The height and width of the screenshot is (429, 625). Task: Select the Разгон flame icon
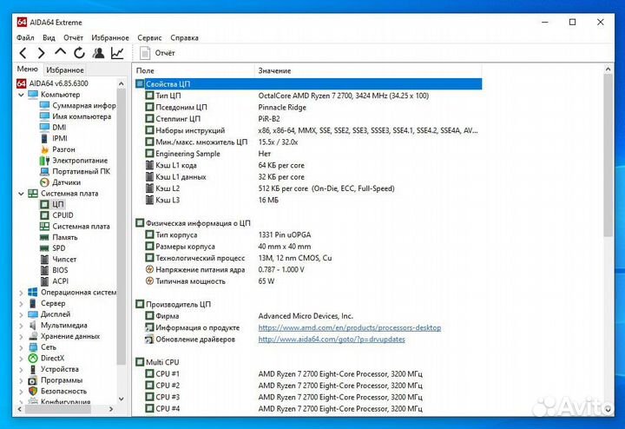click(44, 149)
